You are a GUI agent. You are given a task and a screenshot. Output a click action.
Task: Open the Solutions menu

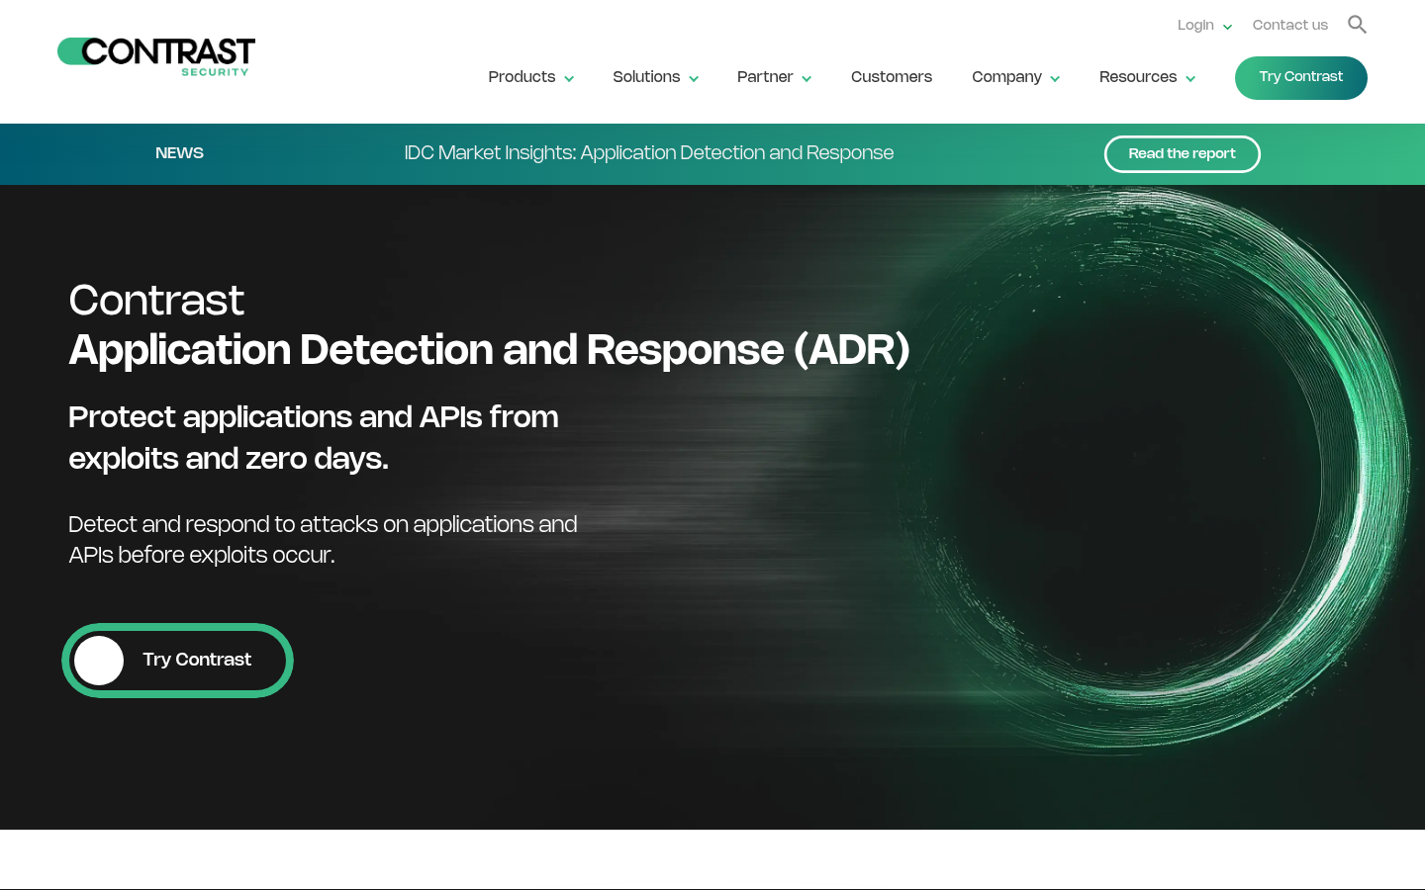[x=646, y=77]
